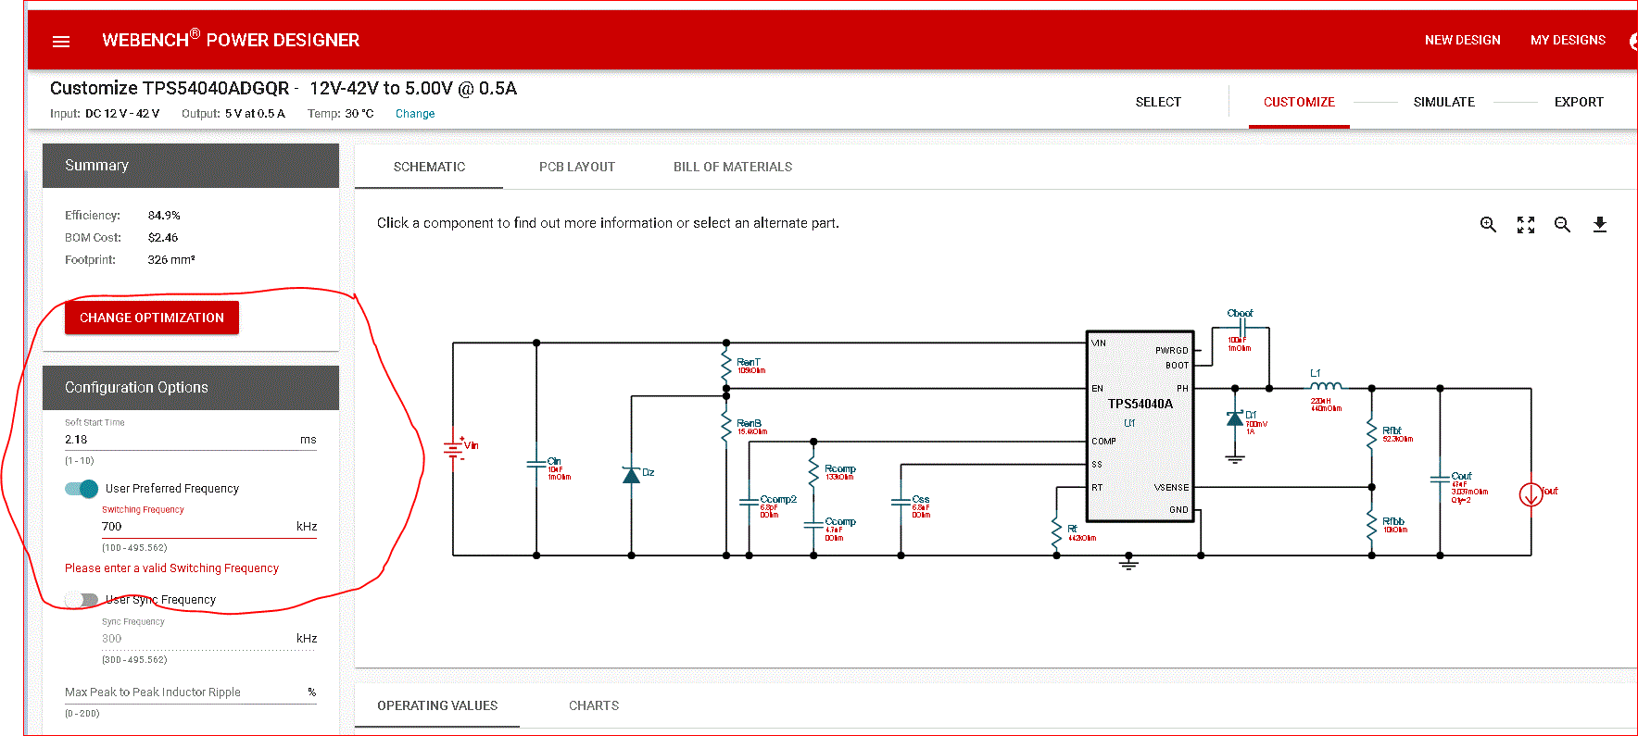Click the Cin capacitor component

pyautogui.click(x=537, y=465)
